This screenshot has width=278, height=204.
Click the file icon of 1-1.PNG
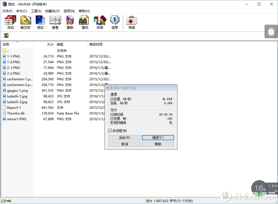(5, 56)
